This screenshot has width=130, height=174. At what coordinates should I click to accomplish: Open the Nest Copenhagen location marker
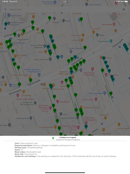(105, 93)
